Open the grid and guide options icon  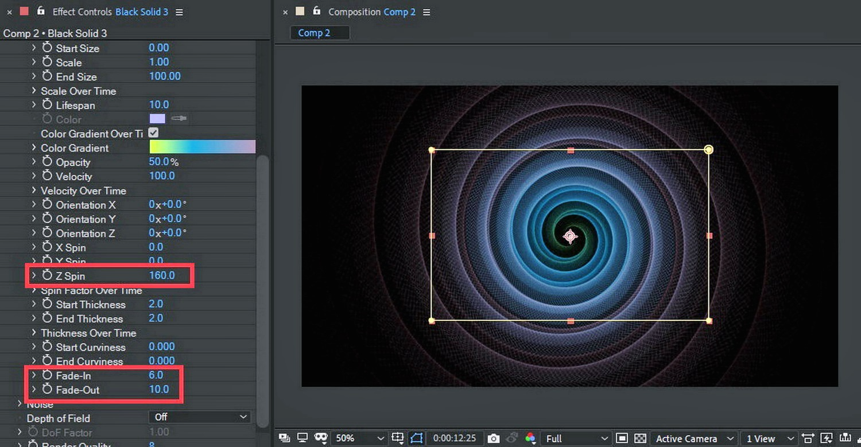point(397,438)
